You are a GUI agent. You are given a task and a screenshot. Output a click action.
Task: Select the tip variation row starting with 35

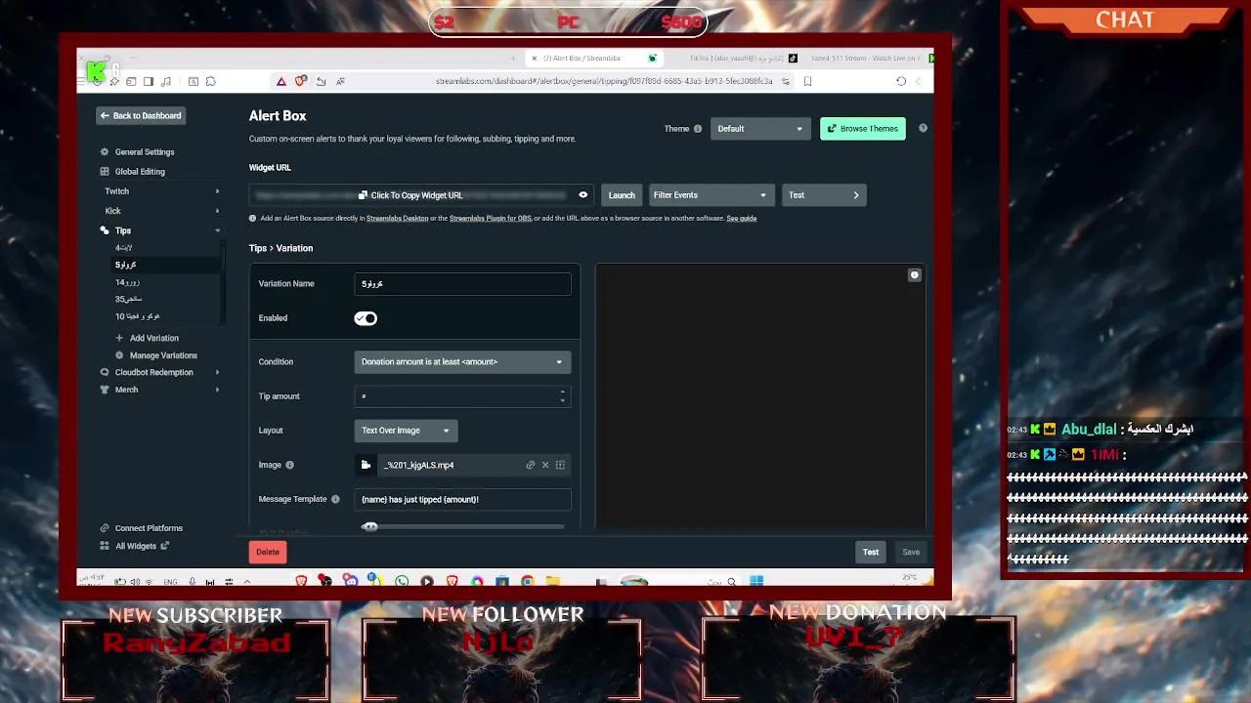click(166, 299)
